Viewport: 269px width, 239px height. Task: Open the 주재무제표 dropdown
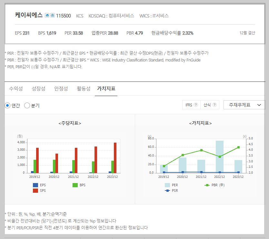(244, 105)
